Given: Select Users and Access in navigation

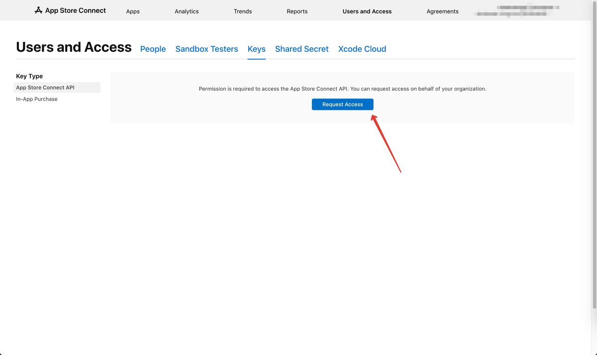Looking at the screenshot, I should (x=367, y=11).
